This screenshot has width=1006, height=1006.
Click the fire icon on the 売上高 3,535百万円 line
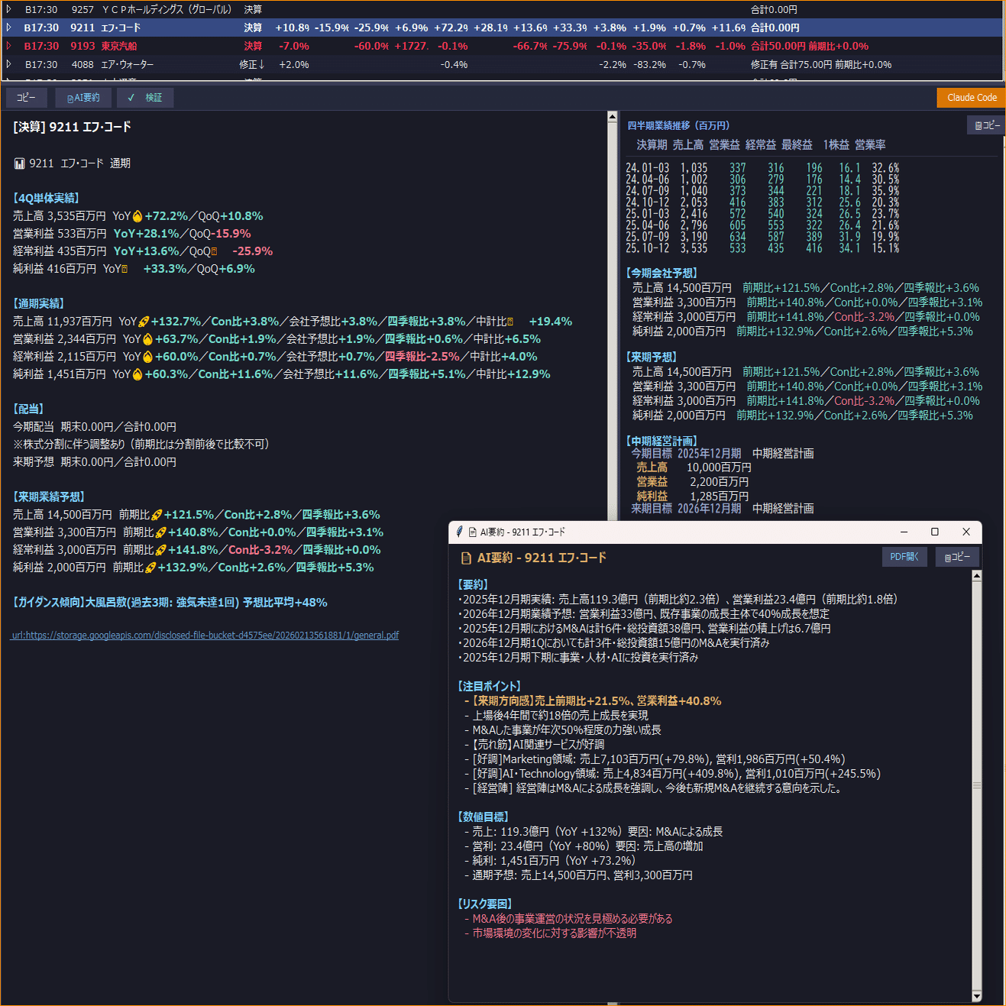tap(137, 216)
